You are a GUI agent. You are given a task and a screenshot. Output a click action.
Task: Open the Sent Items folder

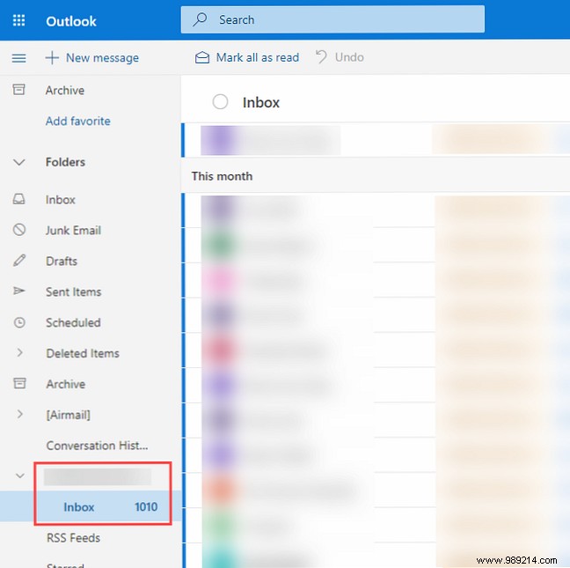click(x=73, y=291)
